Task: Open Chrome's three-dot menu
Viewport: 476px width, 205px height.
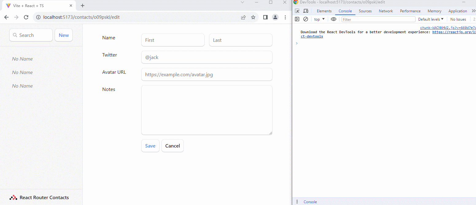Action: [285, 17]
